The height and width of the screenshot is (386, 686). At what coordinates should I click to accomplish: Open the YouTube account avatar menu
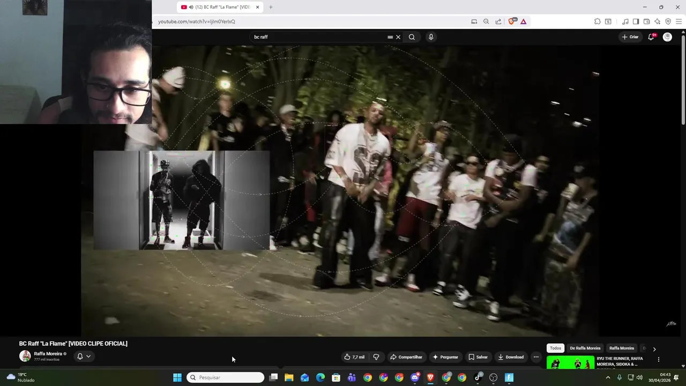coord(667,37)
